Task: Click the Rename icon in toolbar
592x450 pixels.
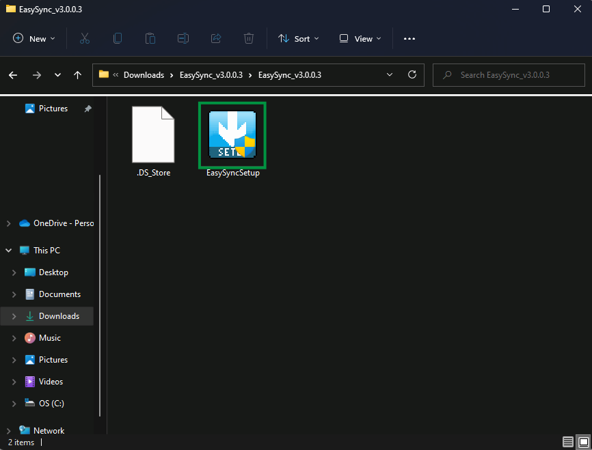Action: 183,38
